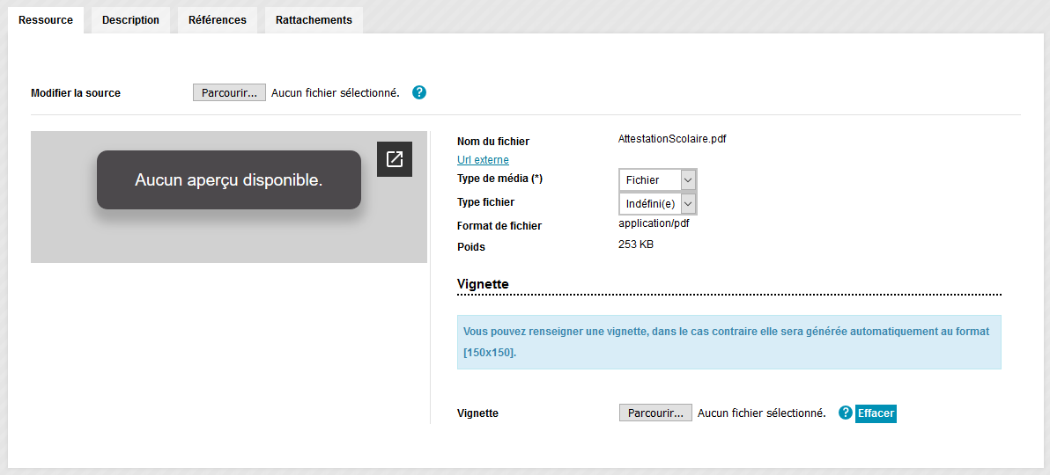The width and height of the screenshot is (1050, 475).
Task: Switch to the Description tab
Action: coord(130,20)
